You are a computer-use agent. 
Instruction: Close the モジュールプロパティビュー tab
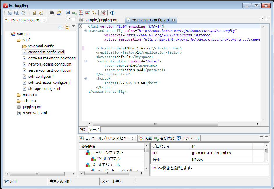134,138
